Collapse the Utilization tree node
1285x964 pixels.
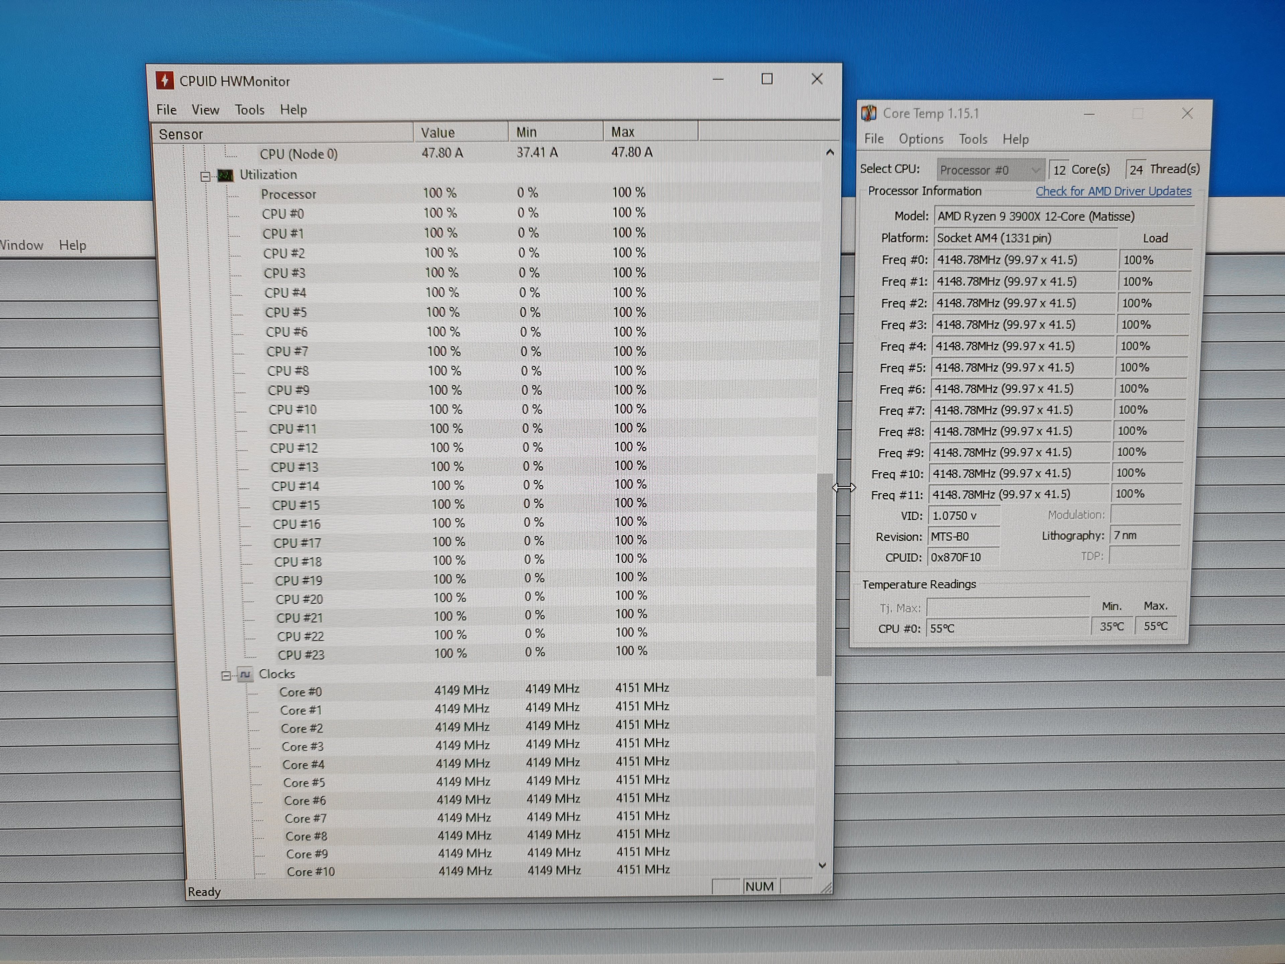click(x=205, y=176)
